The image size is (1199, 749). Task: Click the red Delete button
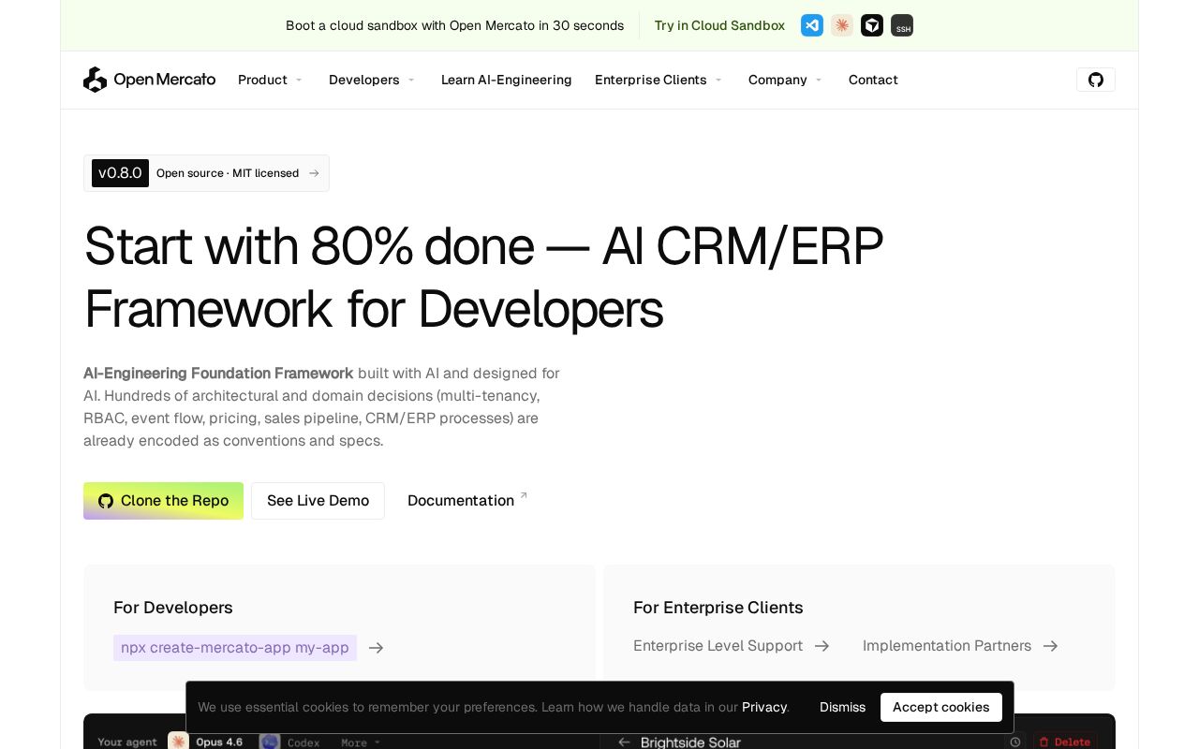click(x=1065, y=742)
